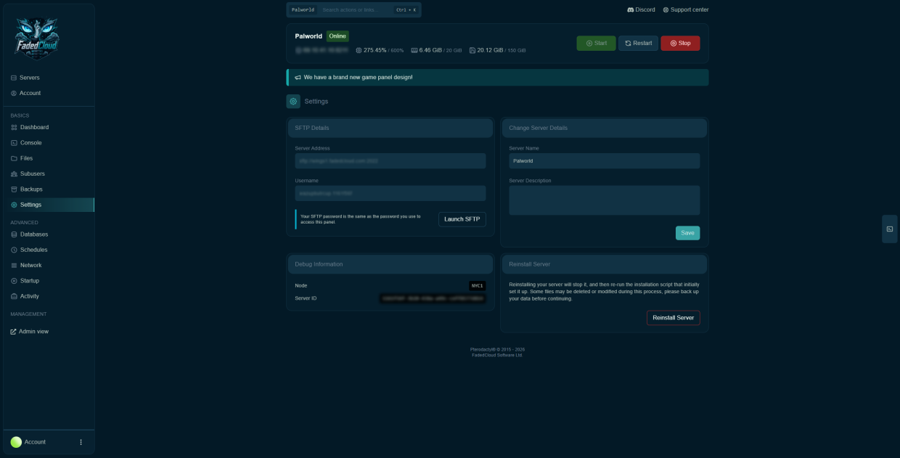
Task: Click the CPU usage icon
Action: coord(359,51)
